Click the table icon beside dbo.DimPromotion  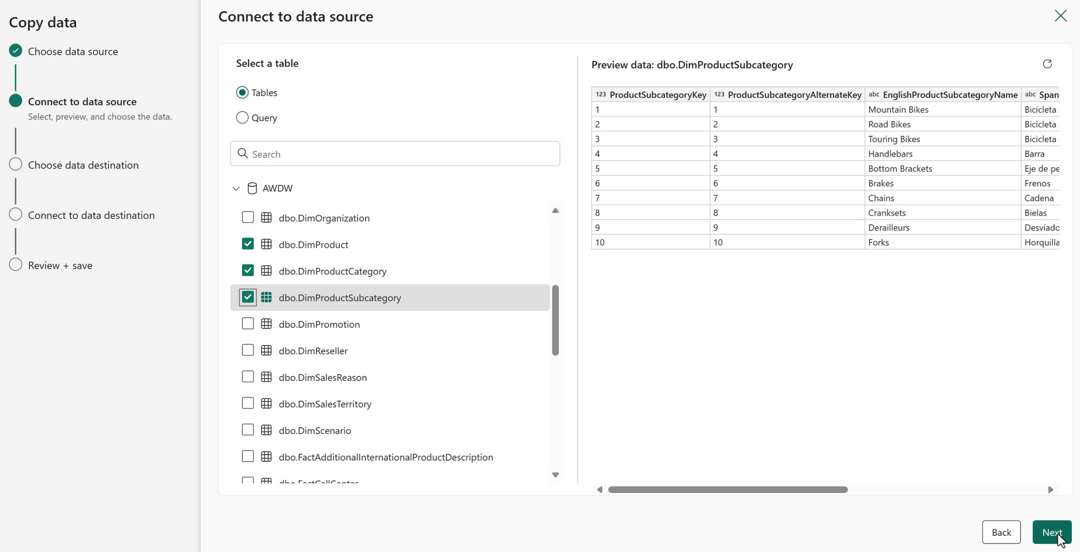click(266, 324)
